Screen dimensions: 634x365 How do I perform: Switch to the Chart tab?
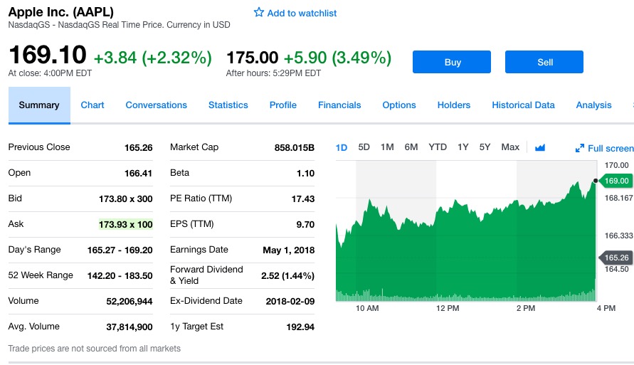pos(93,105)
